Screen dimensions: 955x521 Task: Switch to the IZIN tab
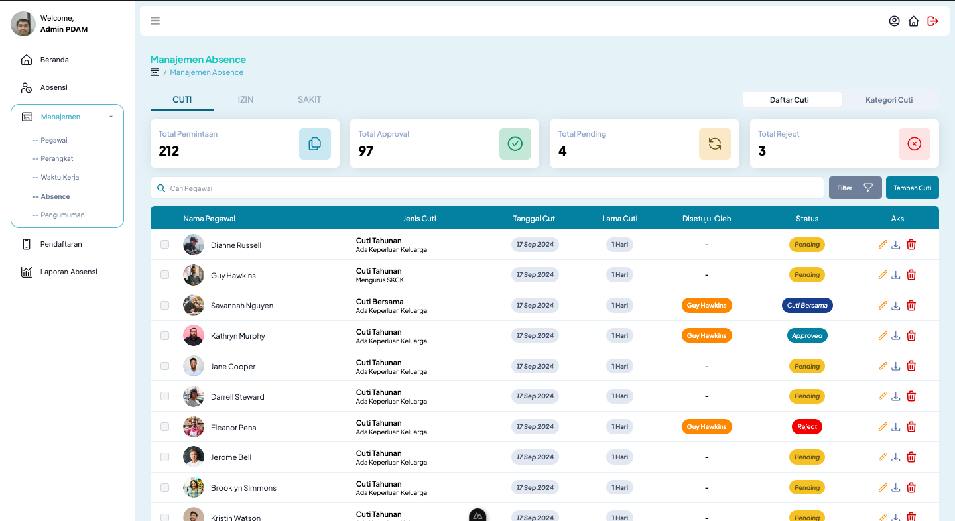(x=245, y=99)
